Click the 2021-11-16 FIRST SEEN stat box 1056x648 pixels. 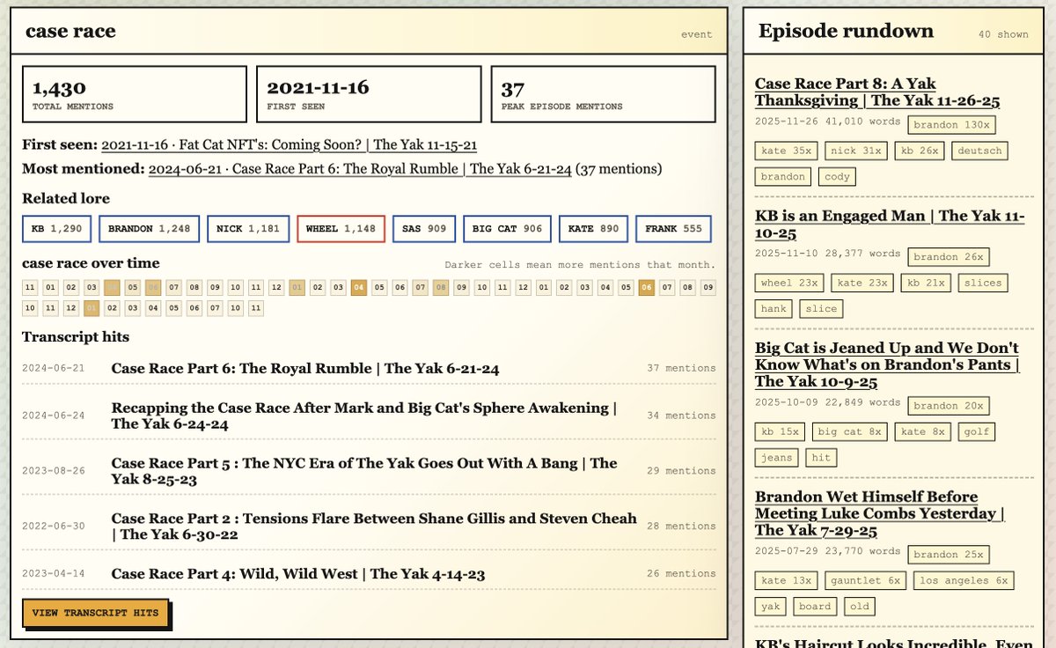click(x=369, y=94)
